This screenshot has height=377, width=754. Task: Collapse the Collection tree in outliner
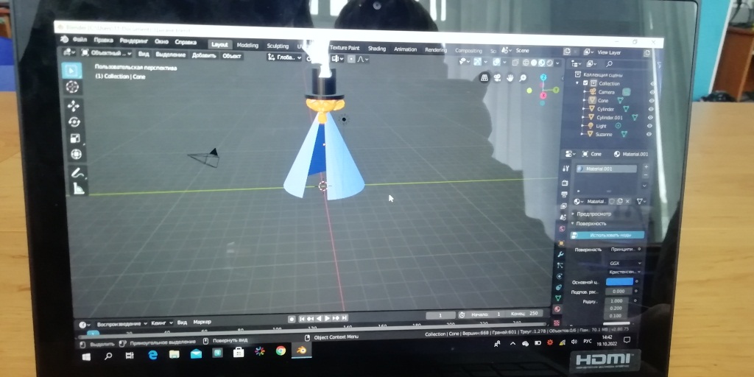[579, 83]
